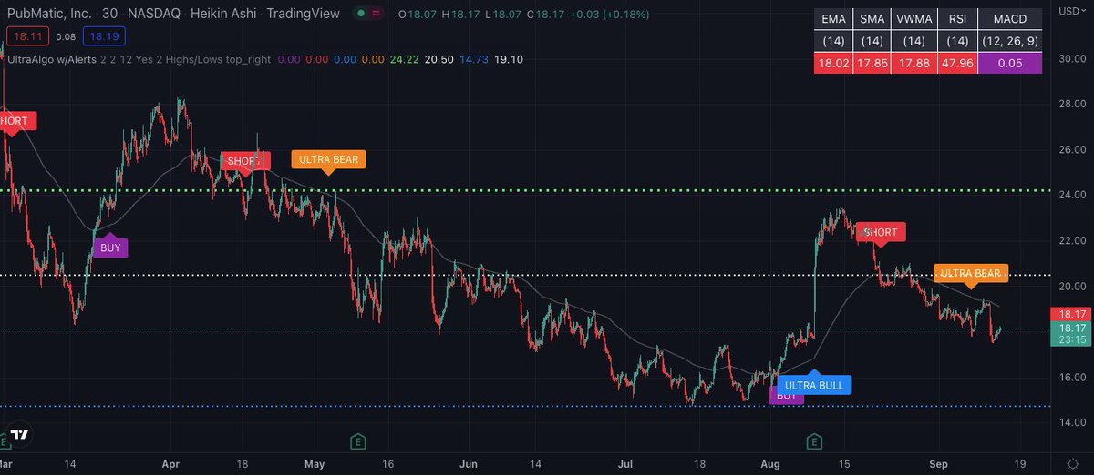Click the May time axis label
This screenshot has height=475, width=1094.
[315, 464]
